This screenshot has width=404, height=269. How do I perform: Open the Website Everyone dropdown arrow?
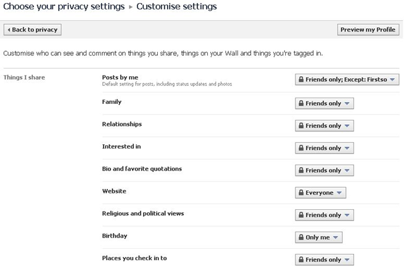pyautogui.click(x=339, y=193)
